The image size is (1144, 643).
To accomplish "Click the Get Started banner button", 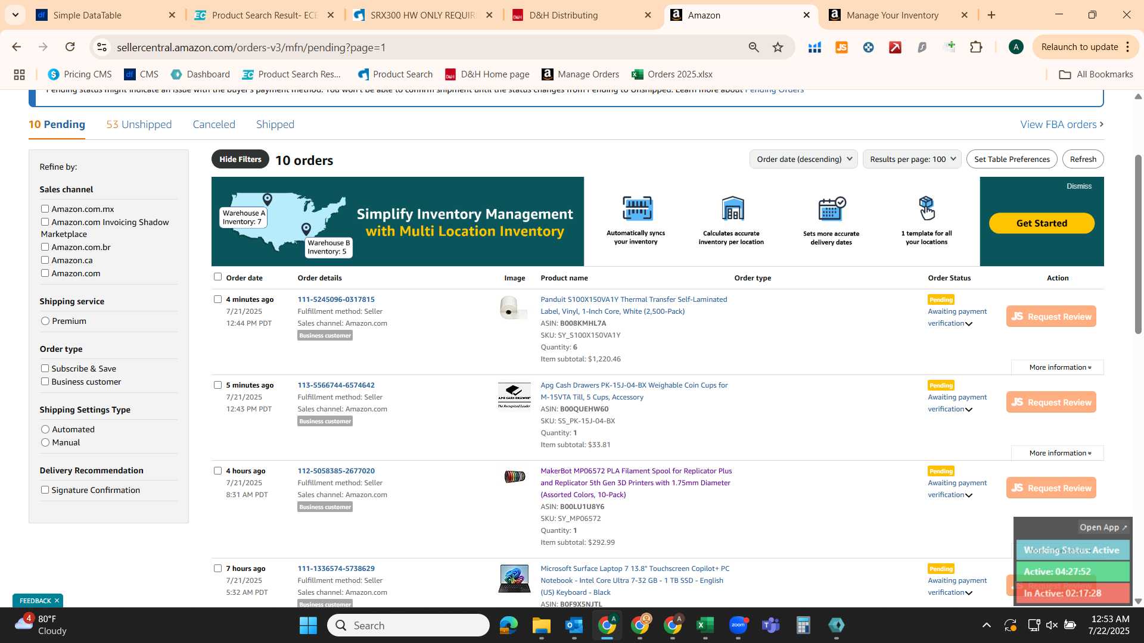I will click(1042, 223).
